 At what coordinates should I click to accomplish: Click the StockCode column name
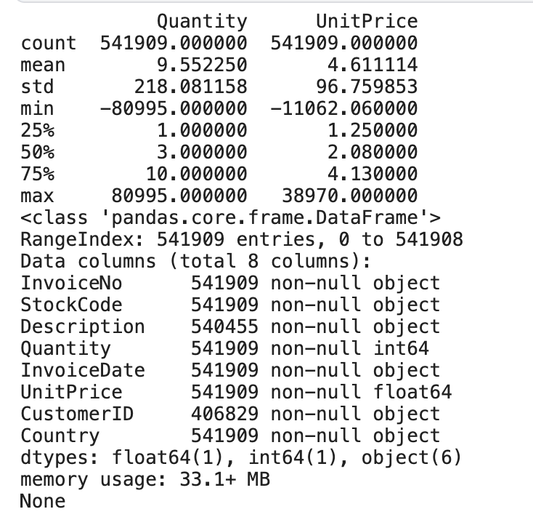[x=71, y=305]
